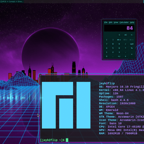Click the 'jayk@flip' header text in the terminal
Screen dimensions: 144x144
107,84
